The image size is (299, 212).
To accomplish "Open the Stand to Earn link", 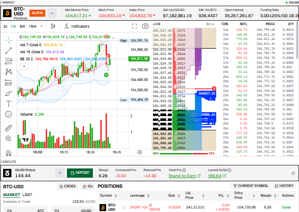I will [x=185, y=176].
